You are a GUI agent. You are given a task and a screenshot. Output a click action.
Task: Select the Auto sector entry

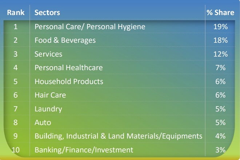(43, 123)
